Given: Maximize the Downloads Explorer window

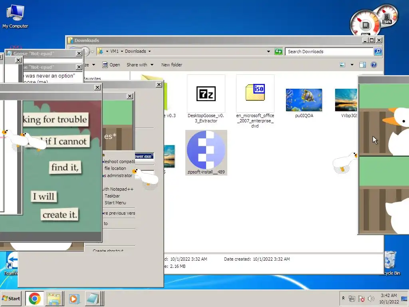Looking at the screenshot, I should pos(372,40).
